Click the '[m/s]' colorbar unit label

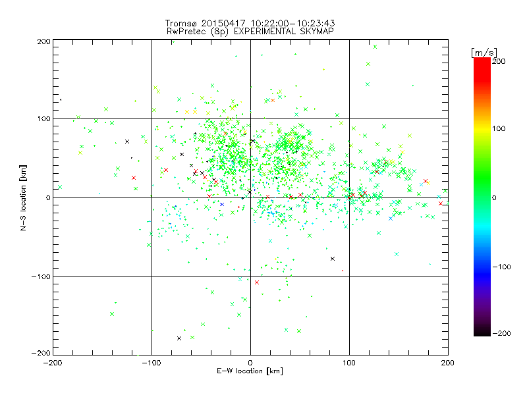click(484, 53)
